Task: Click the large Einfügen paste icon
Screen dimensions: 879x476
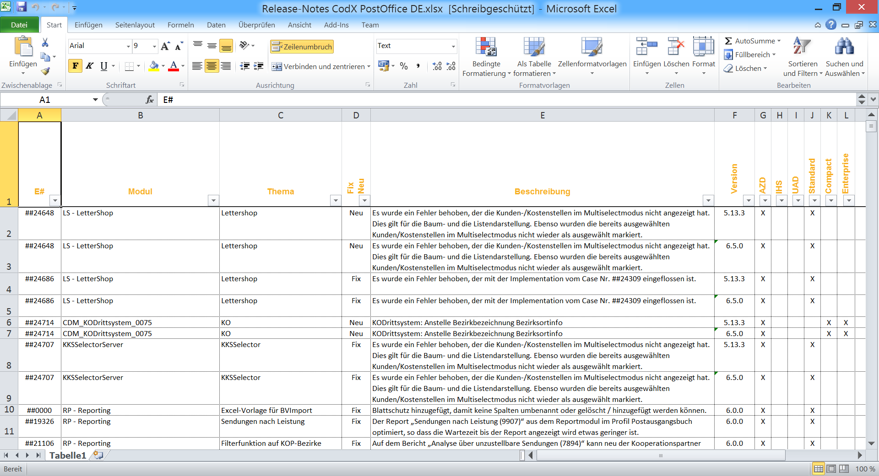Action: pos(23,47)
